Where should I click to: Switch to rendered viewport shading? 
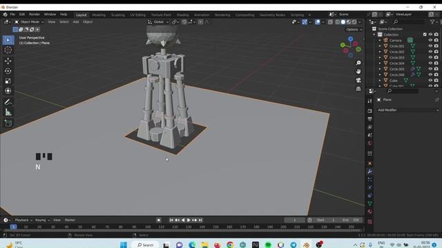[354, 22]
